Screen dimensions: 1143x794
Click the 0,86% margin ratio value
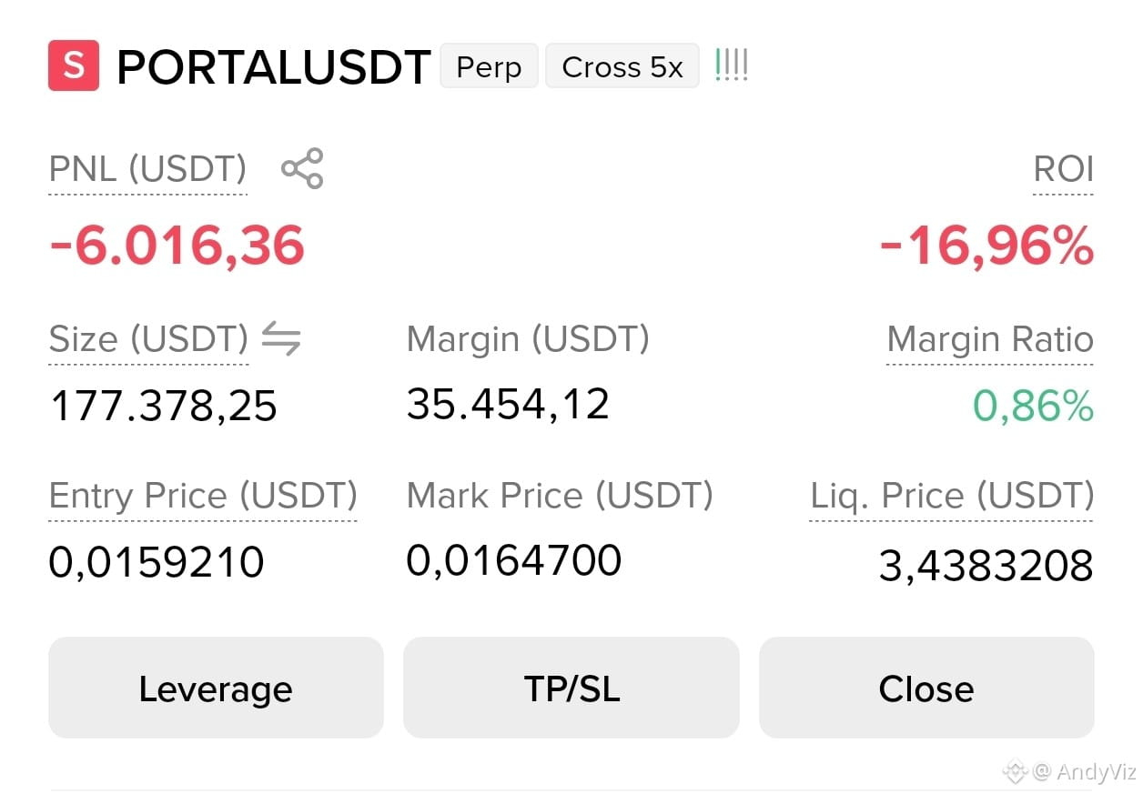[1033, 407]
